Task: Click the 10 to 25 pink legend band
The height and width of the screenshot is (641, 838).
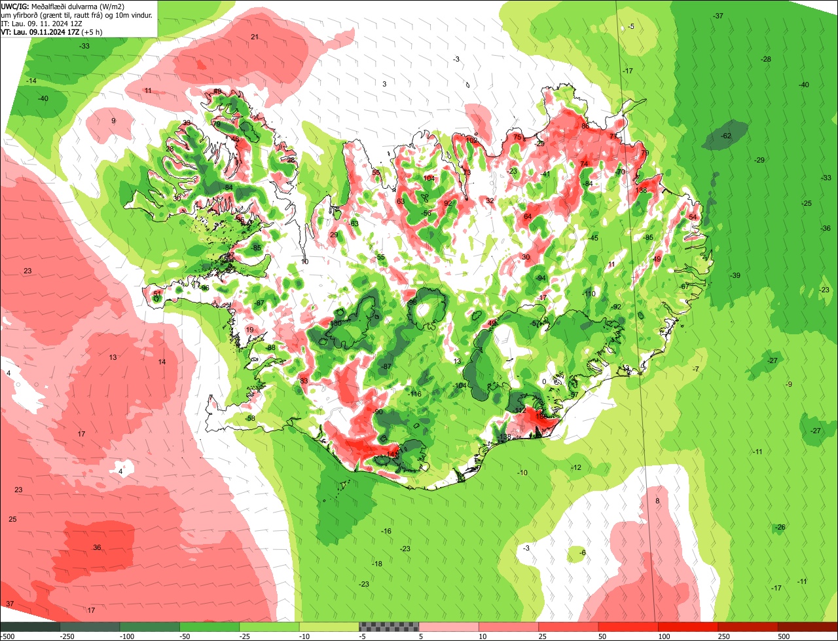Action: tap(509, 627)
